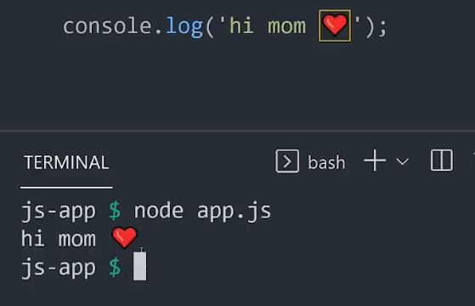Viewport: 475px width, 306px height.
Task: Click app.js in the terminal command
Action: coord(234,212)
